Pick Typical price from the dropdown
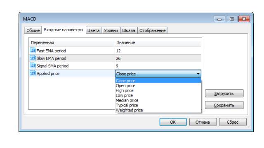264x148 pixels. pyautogui.click(x=158, y=105)
